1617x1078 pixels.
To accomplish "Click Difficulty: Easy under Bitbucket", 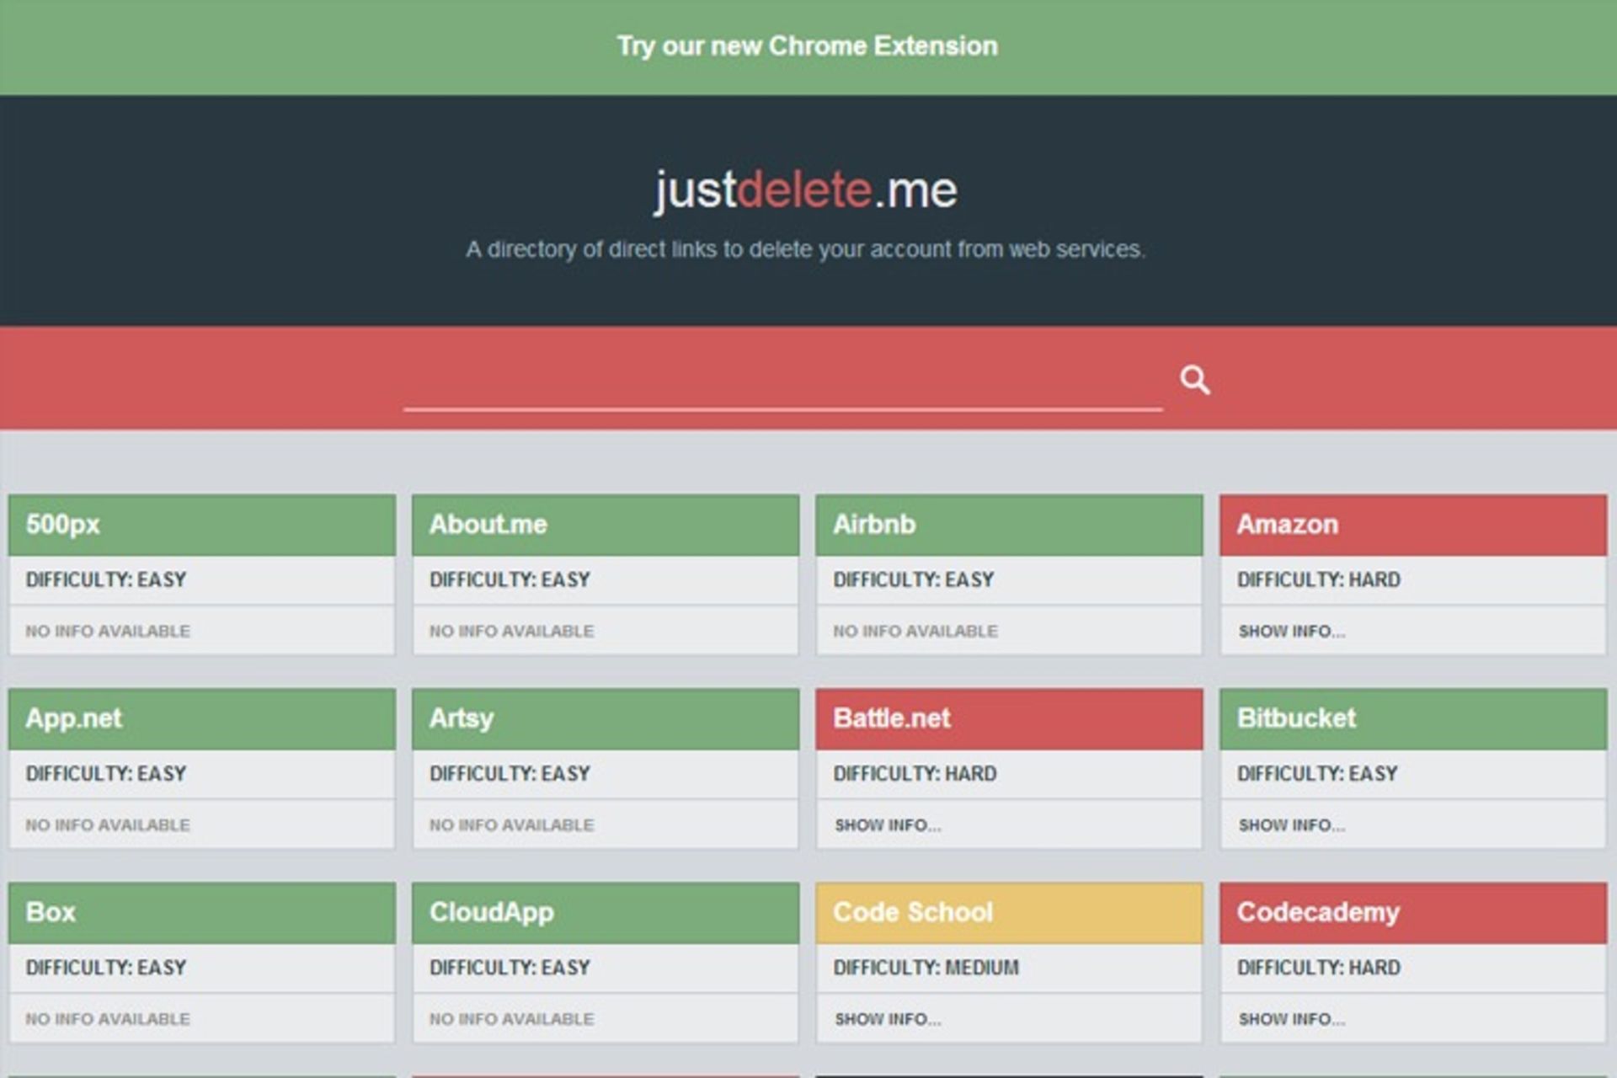I will click(1317, 773).
